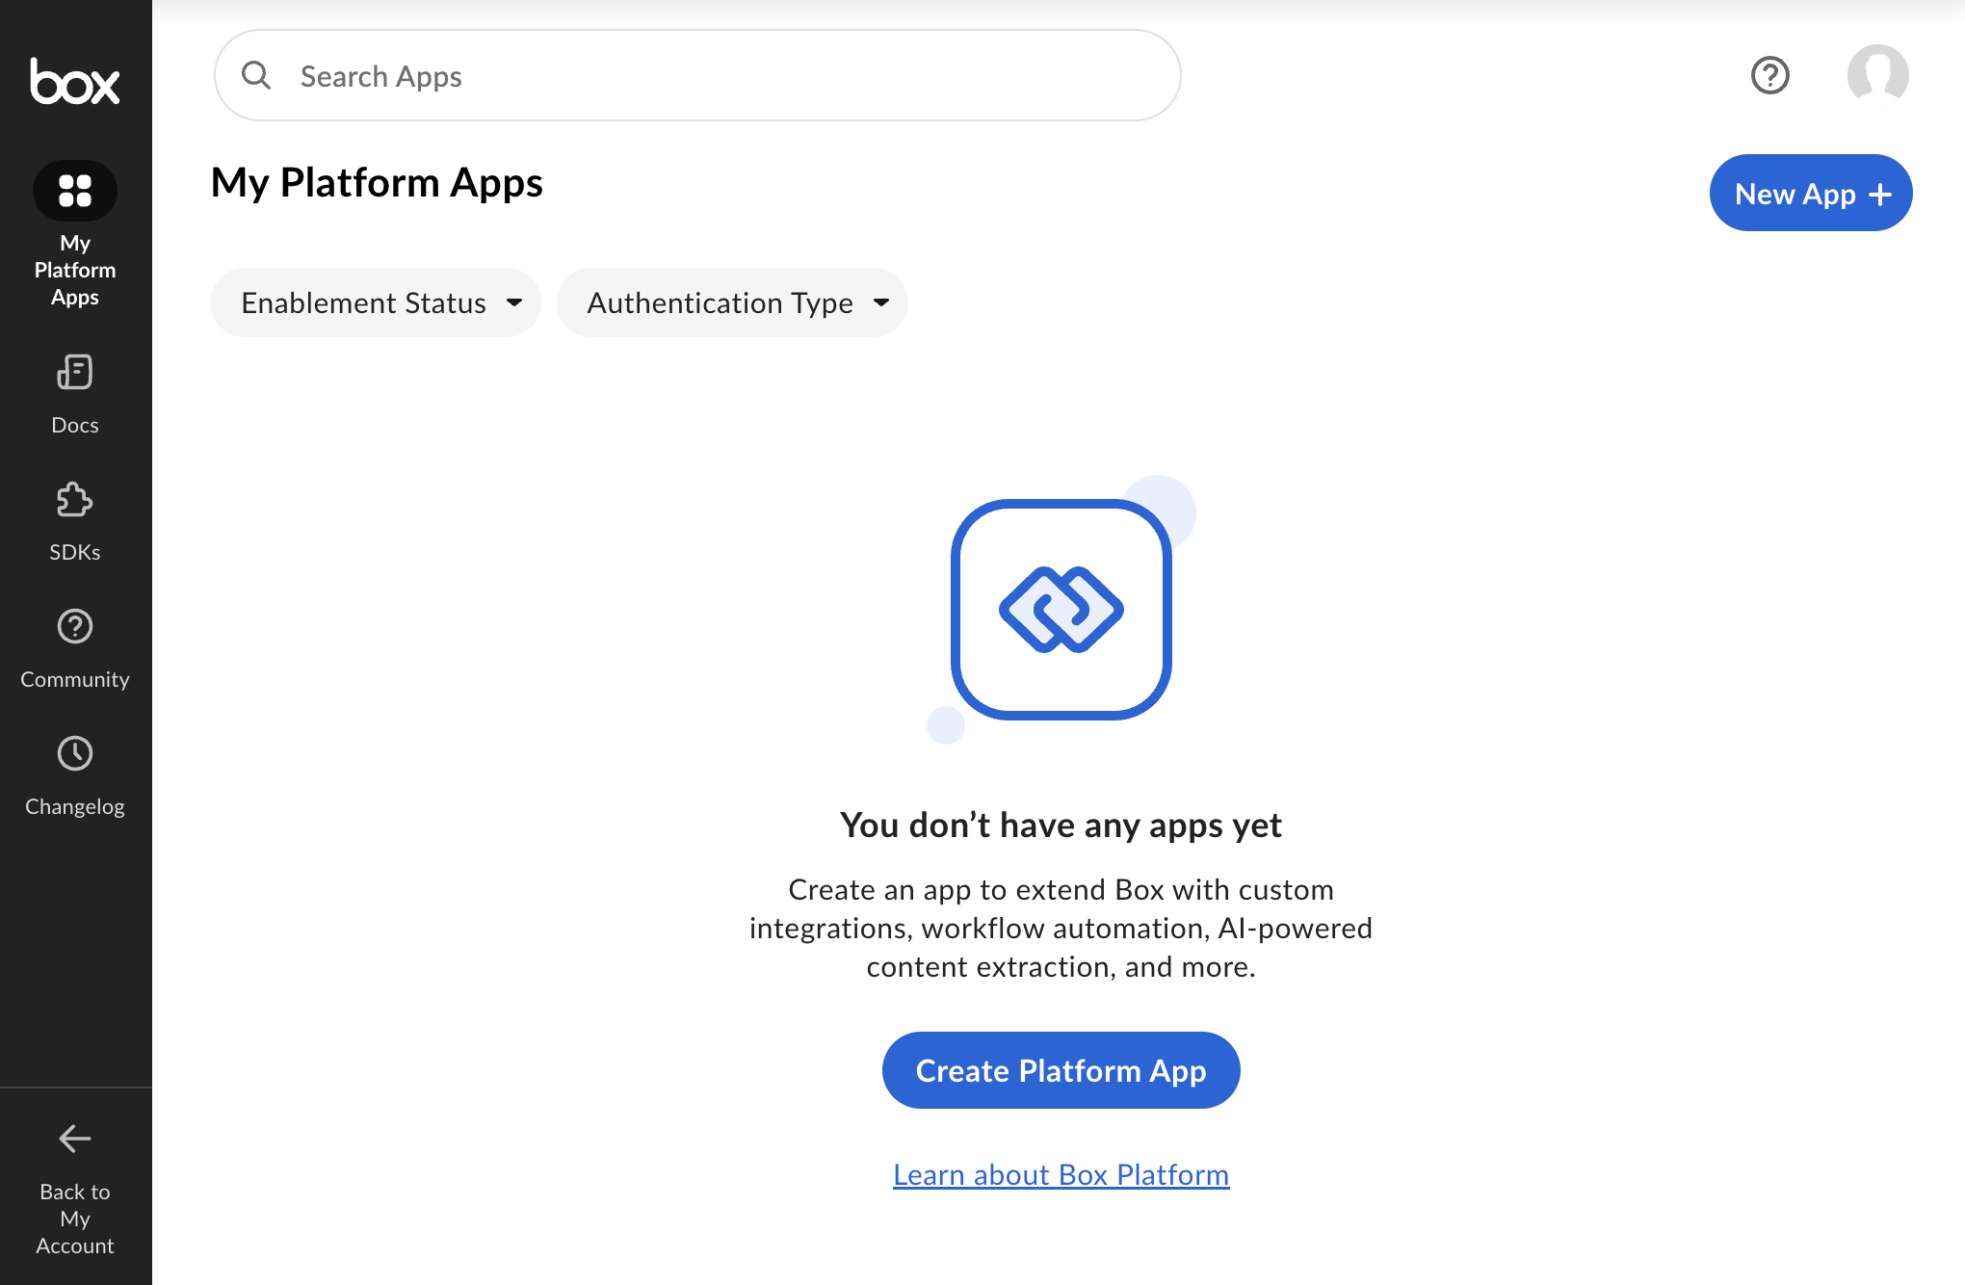The width and height of the screenshot is (1965, 1285).
Task: Select the Docs label in sidebar
Action: pyautogui.click(x=75, y=425)
